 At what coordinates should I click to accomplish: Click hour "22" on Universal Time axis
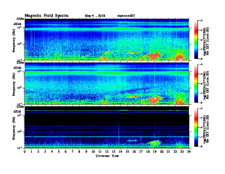tap(175, 152)
